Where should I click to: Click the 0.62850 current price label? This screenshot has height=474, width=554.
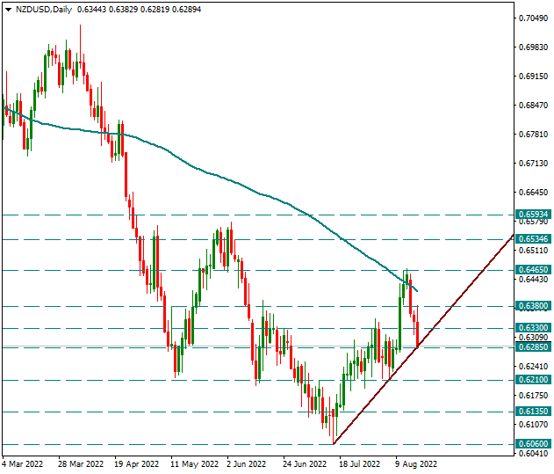point(534,346)
